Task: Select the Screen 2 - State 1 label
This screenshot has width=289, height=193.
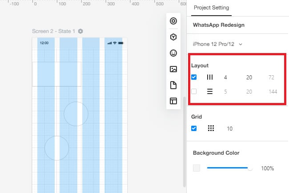Action: point(54,31)
